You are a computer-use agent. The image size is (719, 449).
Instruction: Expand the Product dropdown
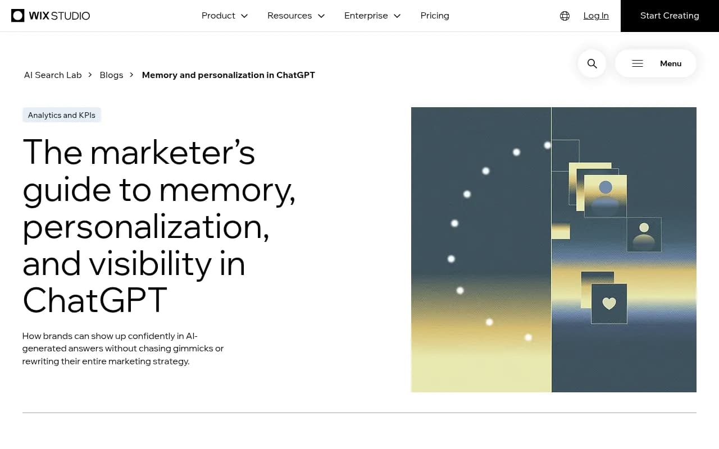[x=225, y=16]
